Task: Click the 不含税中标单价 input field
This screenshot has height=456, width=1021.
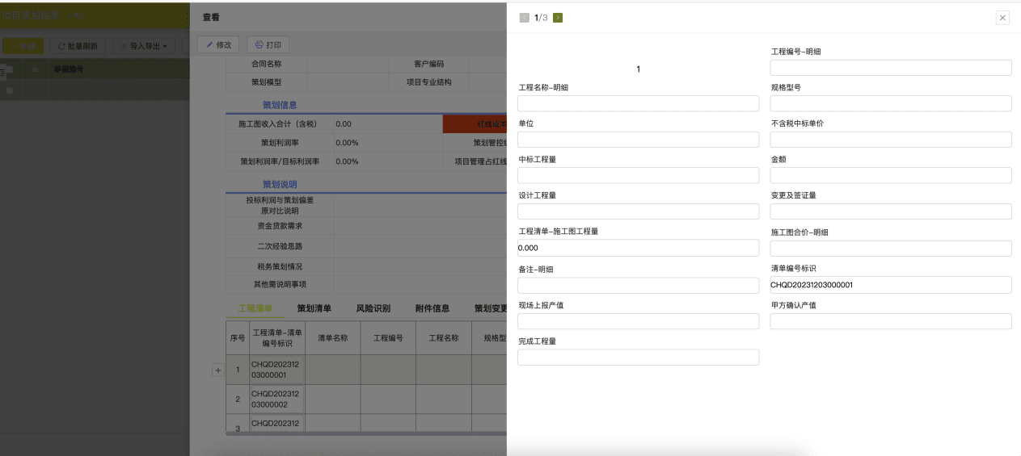Action: [891, 140]
